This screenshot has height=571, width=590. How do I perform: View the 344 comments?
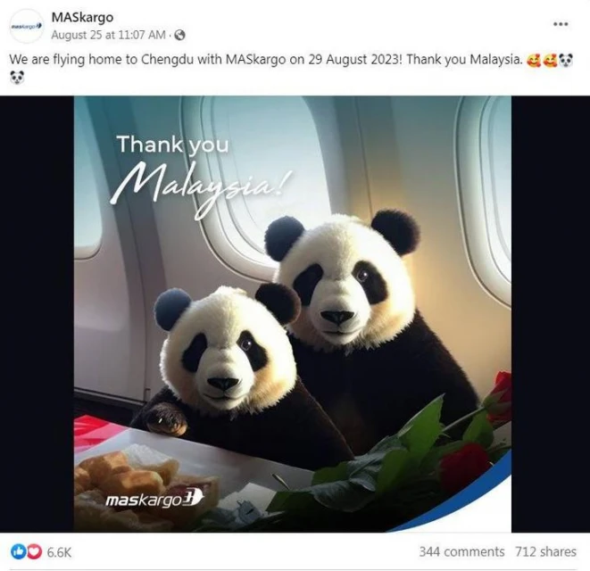pos(461,551)
